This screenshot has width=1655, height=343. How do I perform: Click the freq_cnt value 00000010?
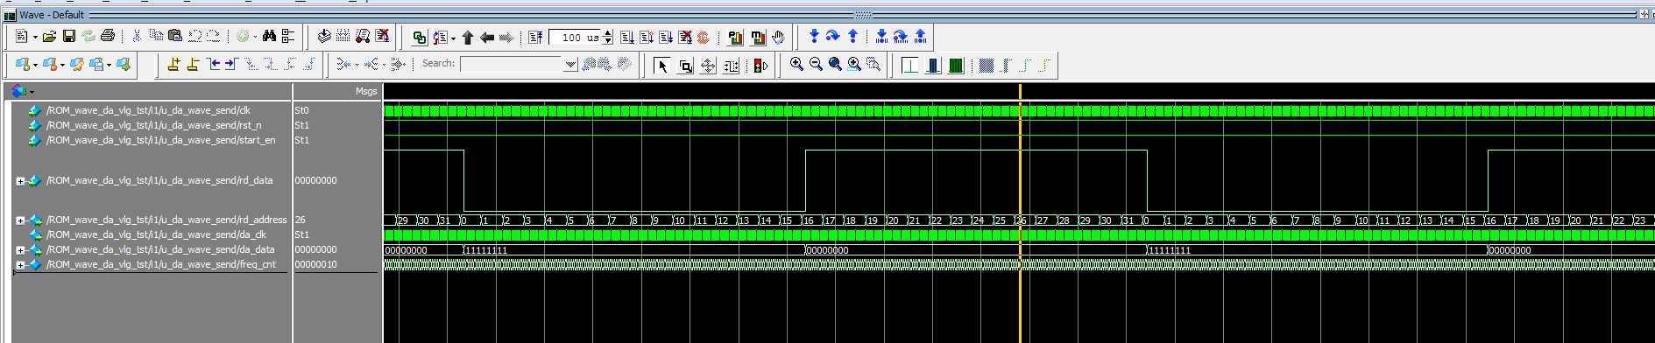click(x=315, y=264)
